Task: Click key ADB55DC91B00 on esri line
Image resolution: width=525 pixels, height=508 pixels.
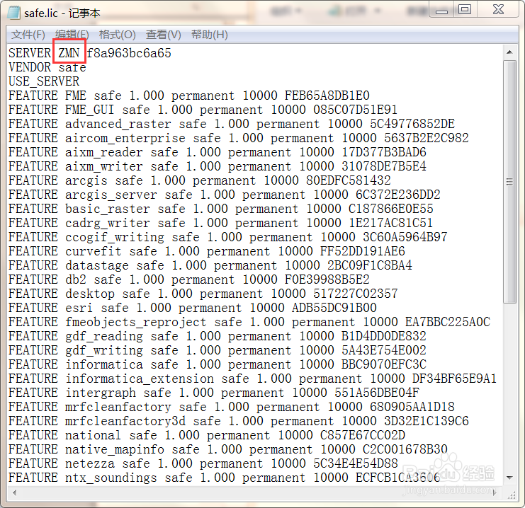Action: point(334,308)
